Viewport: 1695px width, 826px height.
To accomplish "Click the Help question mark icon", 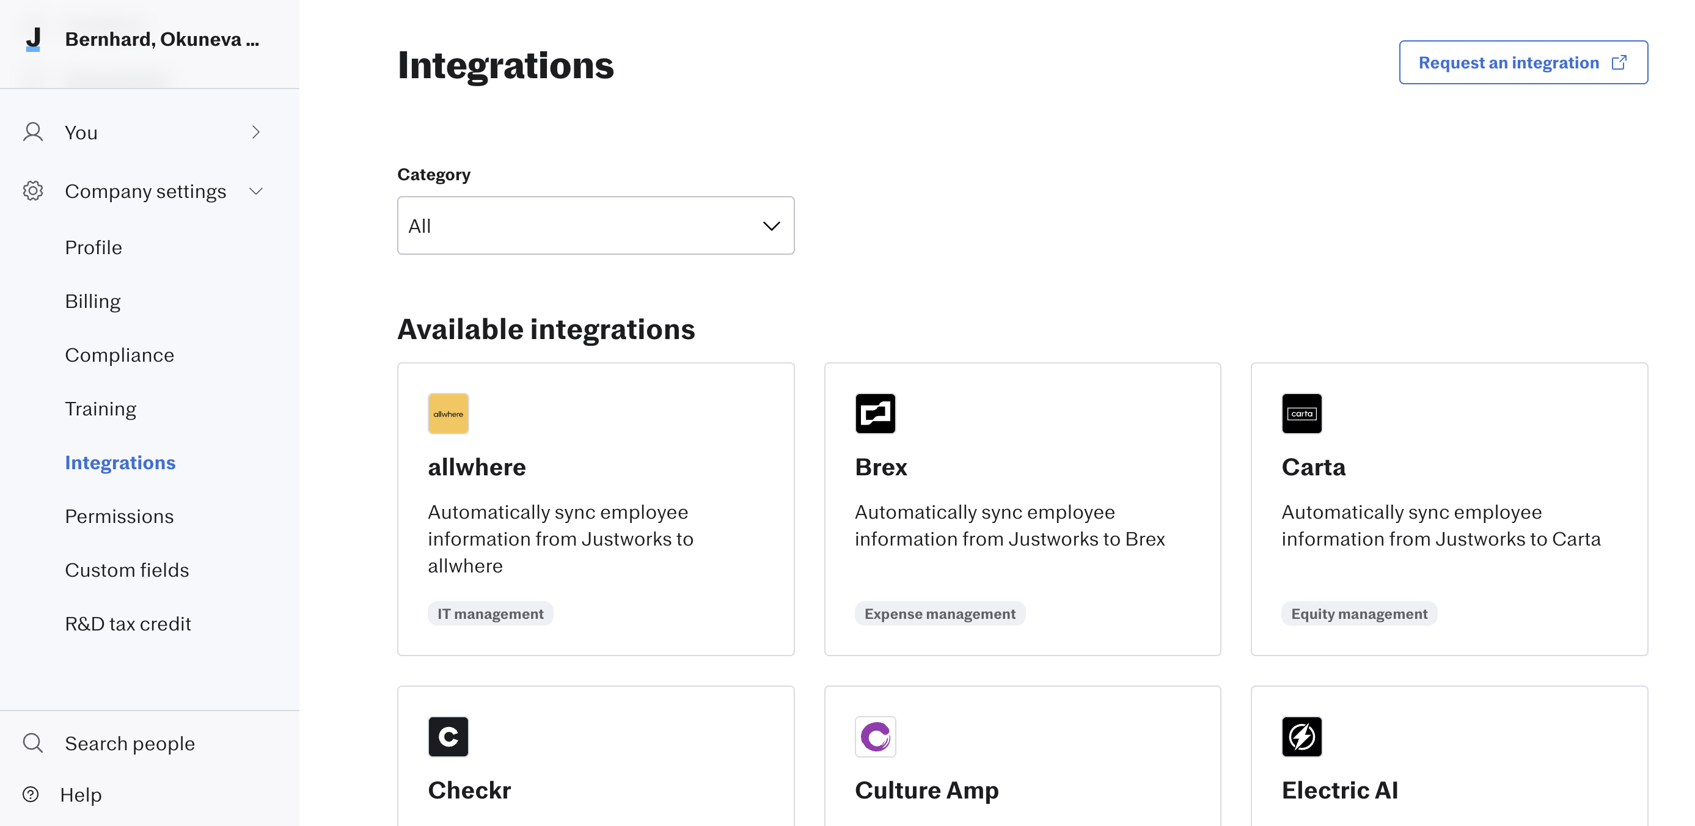I will pos(31,794).
